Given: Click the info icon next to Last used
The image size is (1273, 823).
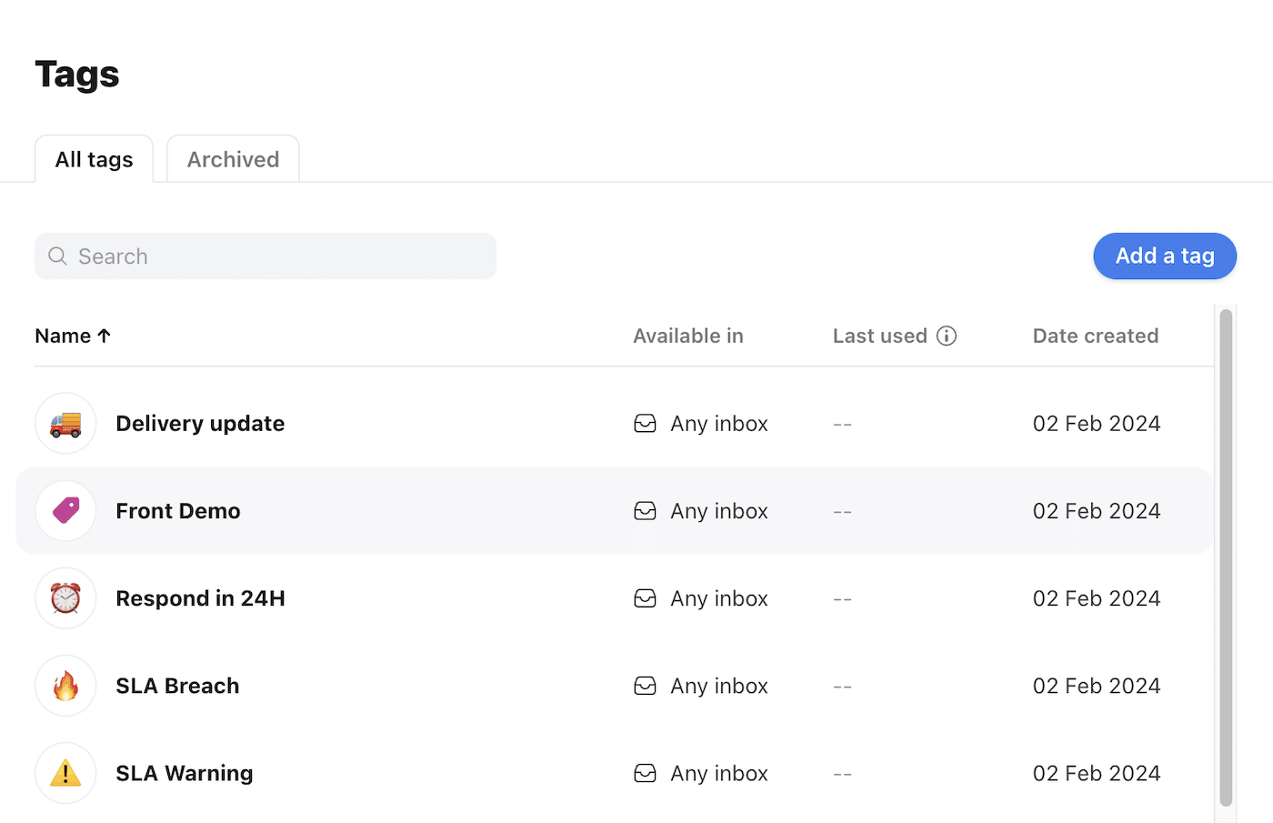Looking at the screenshot, I should [947, 336].
